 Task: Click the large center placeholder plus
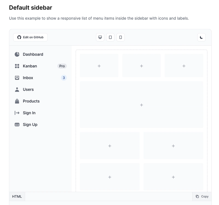142,105
